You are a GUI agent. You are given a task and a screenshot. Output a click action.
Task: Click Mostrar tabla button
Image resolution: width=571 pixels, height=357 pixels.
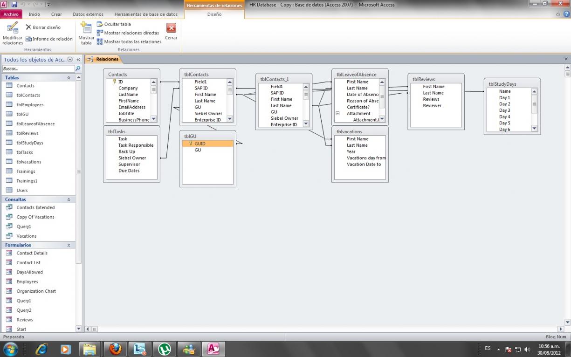(86, 33)
